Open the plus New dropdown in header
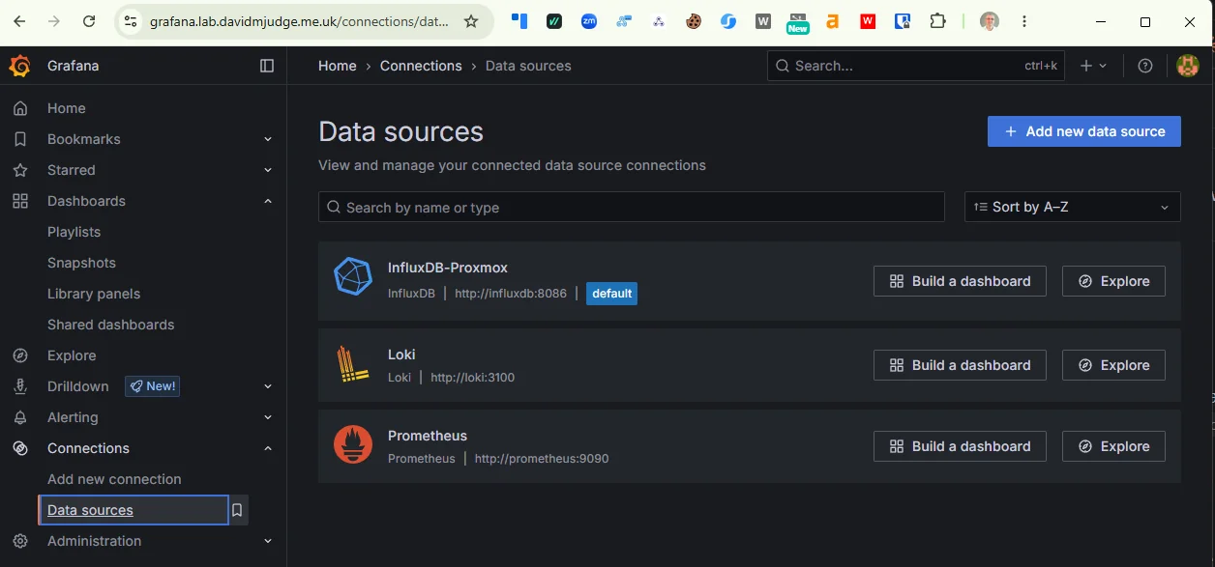1215x567 pixels. coord(1093,66)
